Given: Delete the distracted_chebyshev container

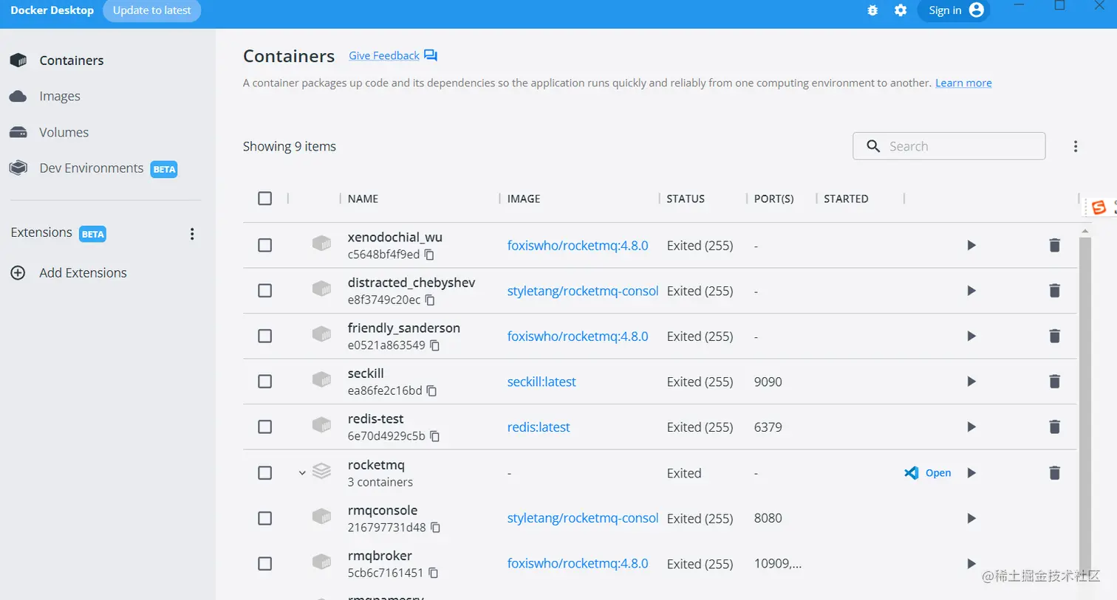Looking at the screenshot, I should click(1055, 291).
